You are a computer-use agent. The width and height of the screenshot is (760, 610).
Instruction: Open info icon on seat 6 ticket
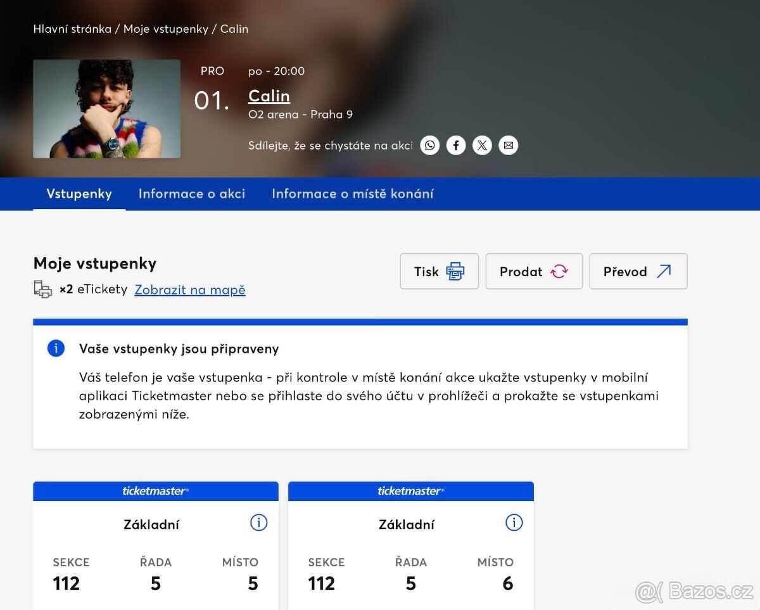click(514, 523)
